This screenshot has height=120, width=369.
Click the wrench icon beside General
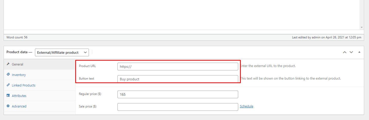click(x=8, y=64)
